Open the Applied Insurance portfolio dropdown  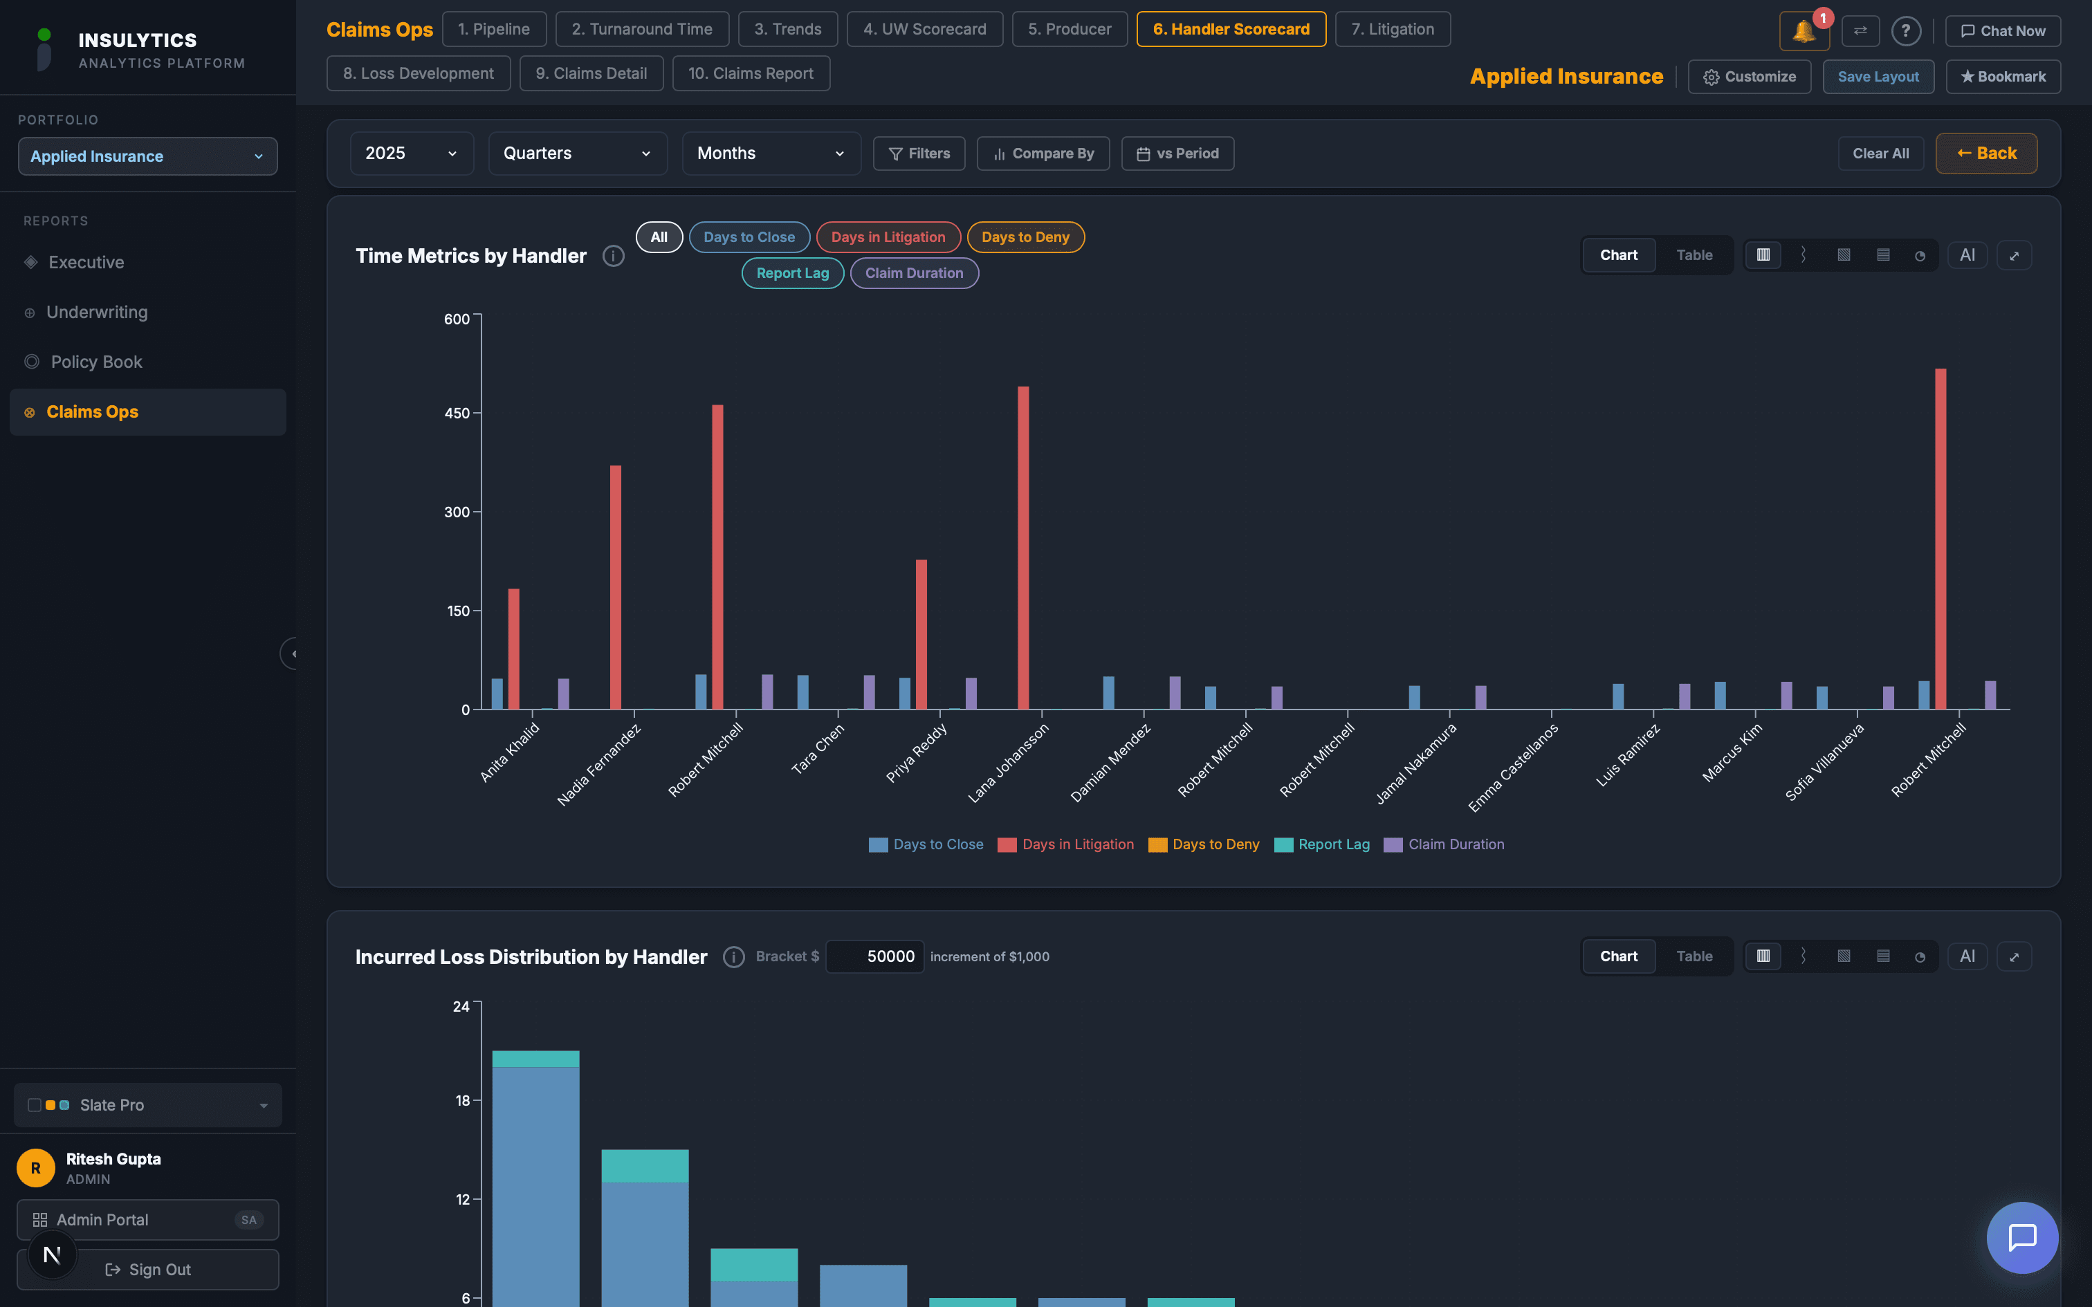pos(147,156)
